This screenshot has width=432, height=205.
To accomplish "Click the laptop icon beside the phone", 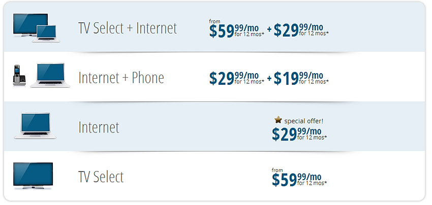I will [x=49, y=76].
